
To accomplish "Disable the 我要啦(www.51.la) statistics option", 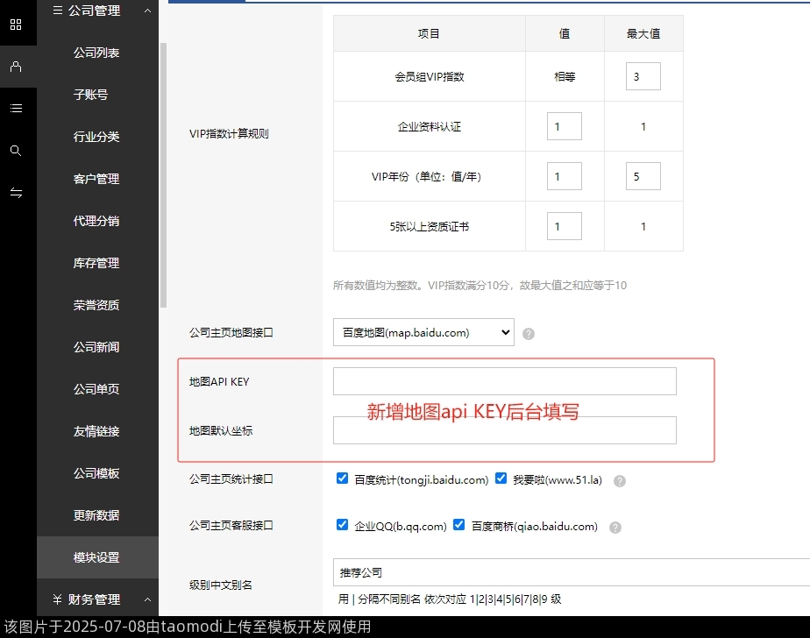I will [x=501, y=478].
